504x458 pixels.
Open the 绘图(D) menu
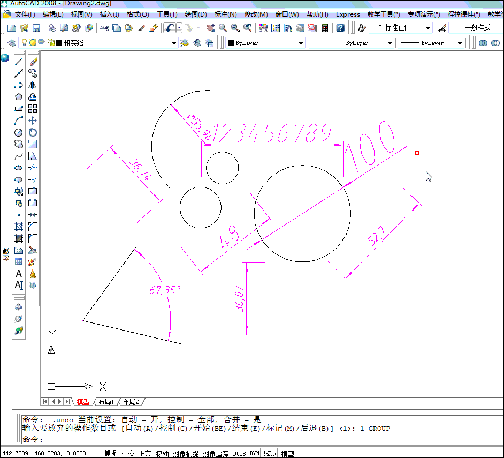(196, 14)
